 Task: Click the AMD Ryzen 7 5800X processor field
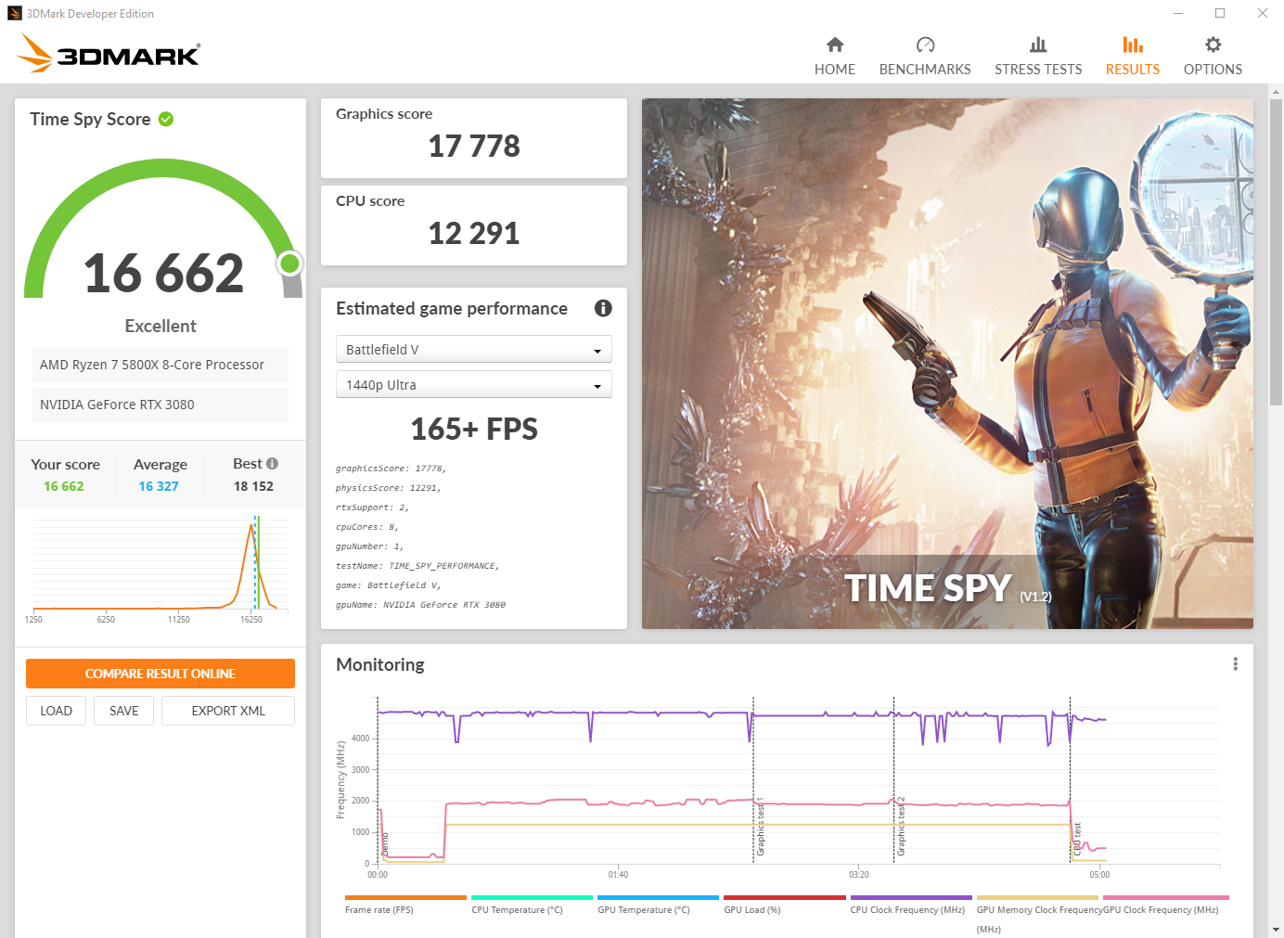[x=160, y=365]
